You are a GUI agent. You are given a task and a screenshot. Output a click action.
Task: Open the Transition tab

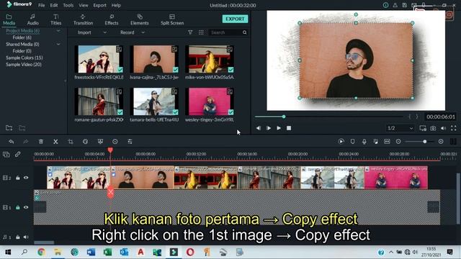[x=83, y=19]
